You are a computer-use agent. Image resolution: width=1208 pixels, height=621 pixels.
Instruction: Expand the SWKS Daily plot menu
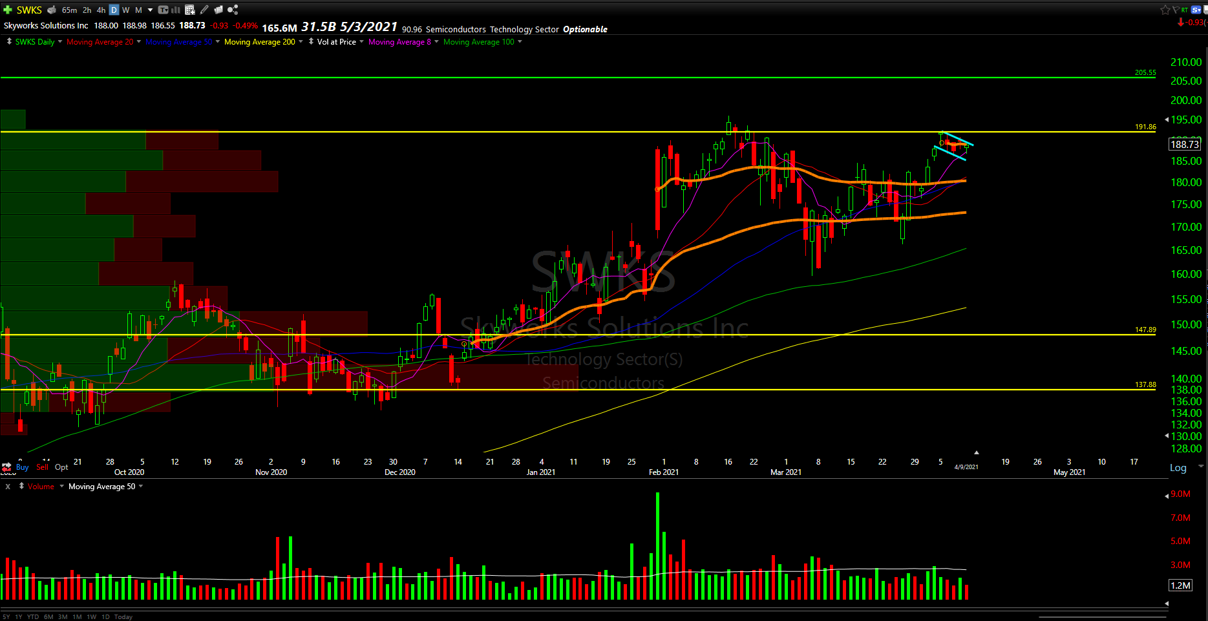pyautogui.click(x=60, y=41)
